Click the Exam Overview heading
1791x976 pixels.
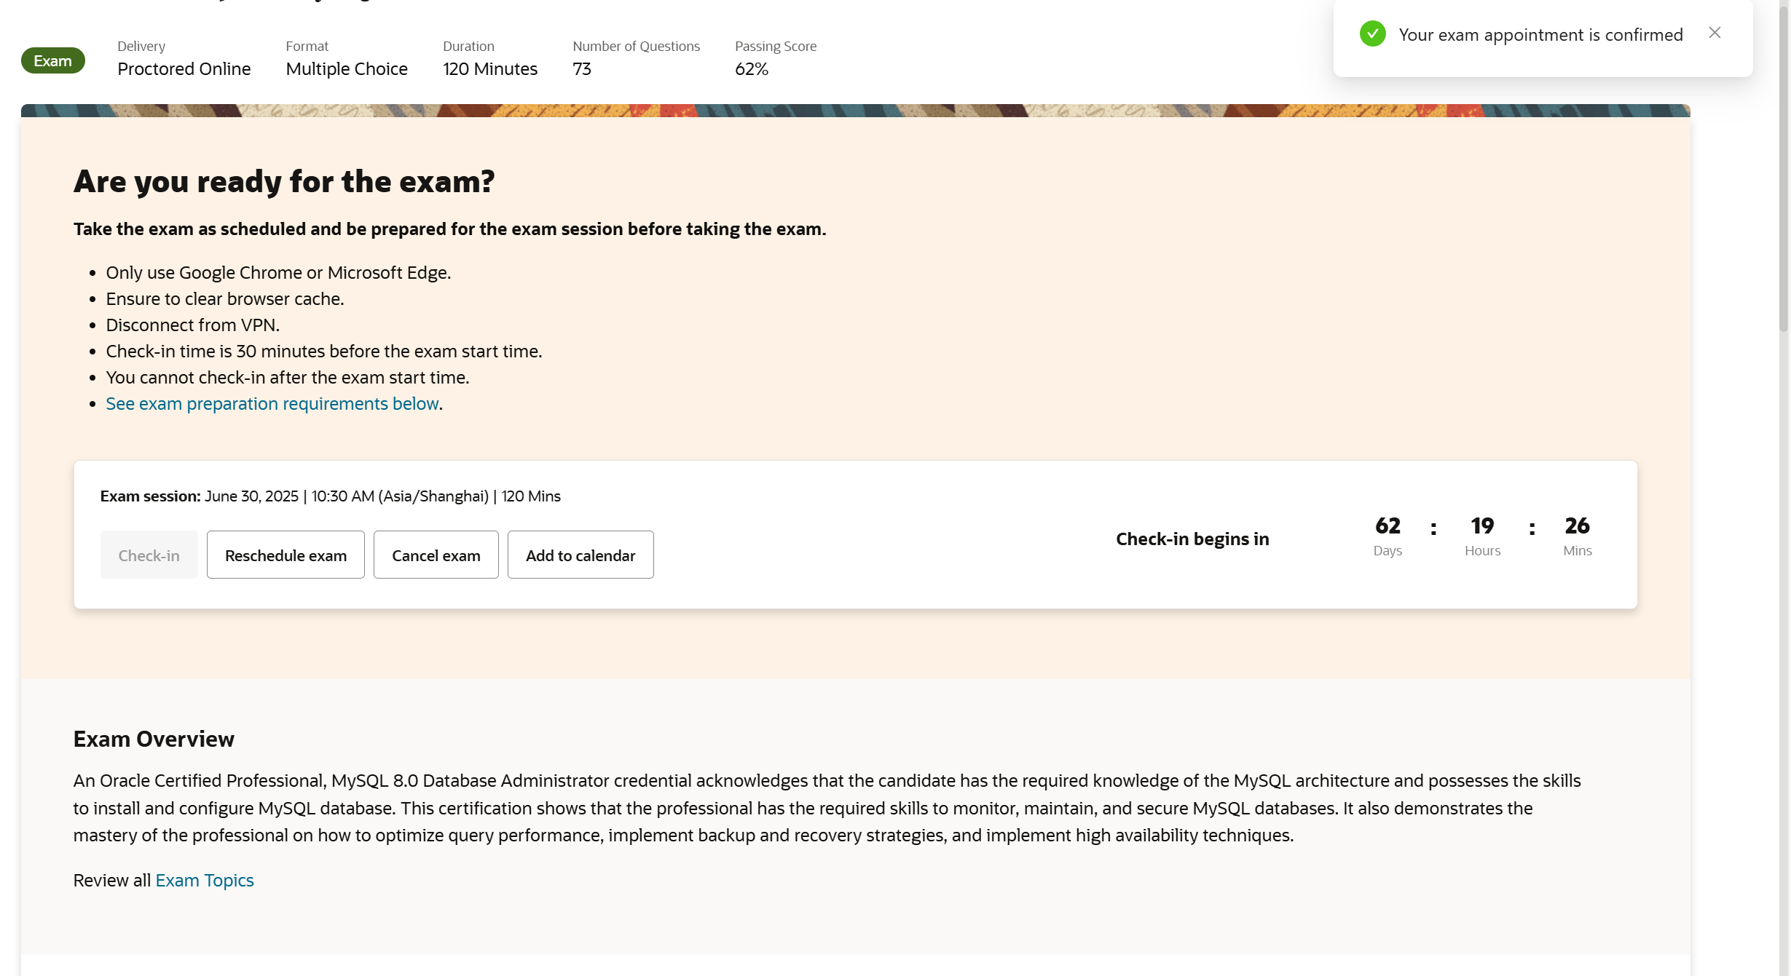tap(154, 739)
